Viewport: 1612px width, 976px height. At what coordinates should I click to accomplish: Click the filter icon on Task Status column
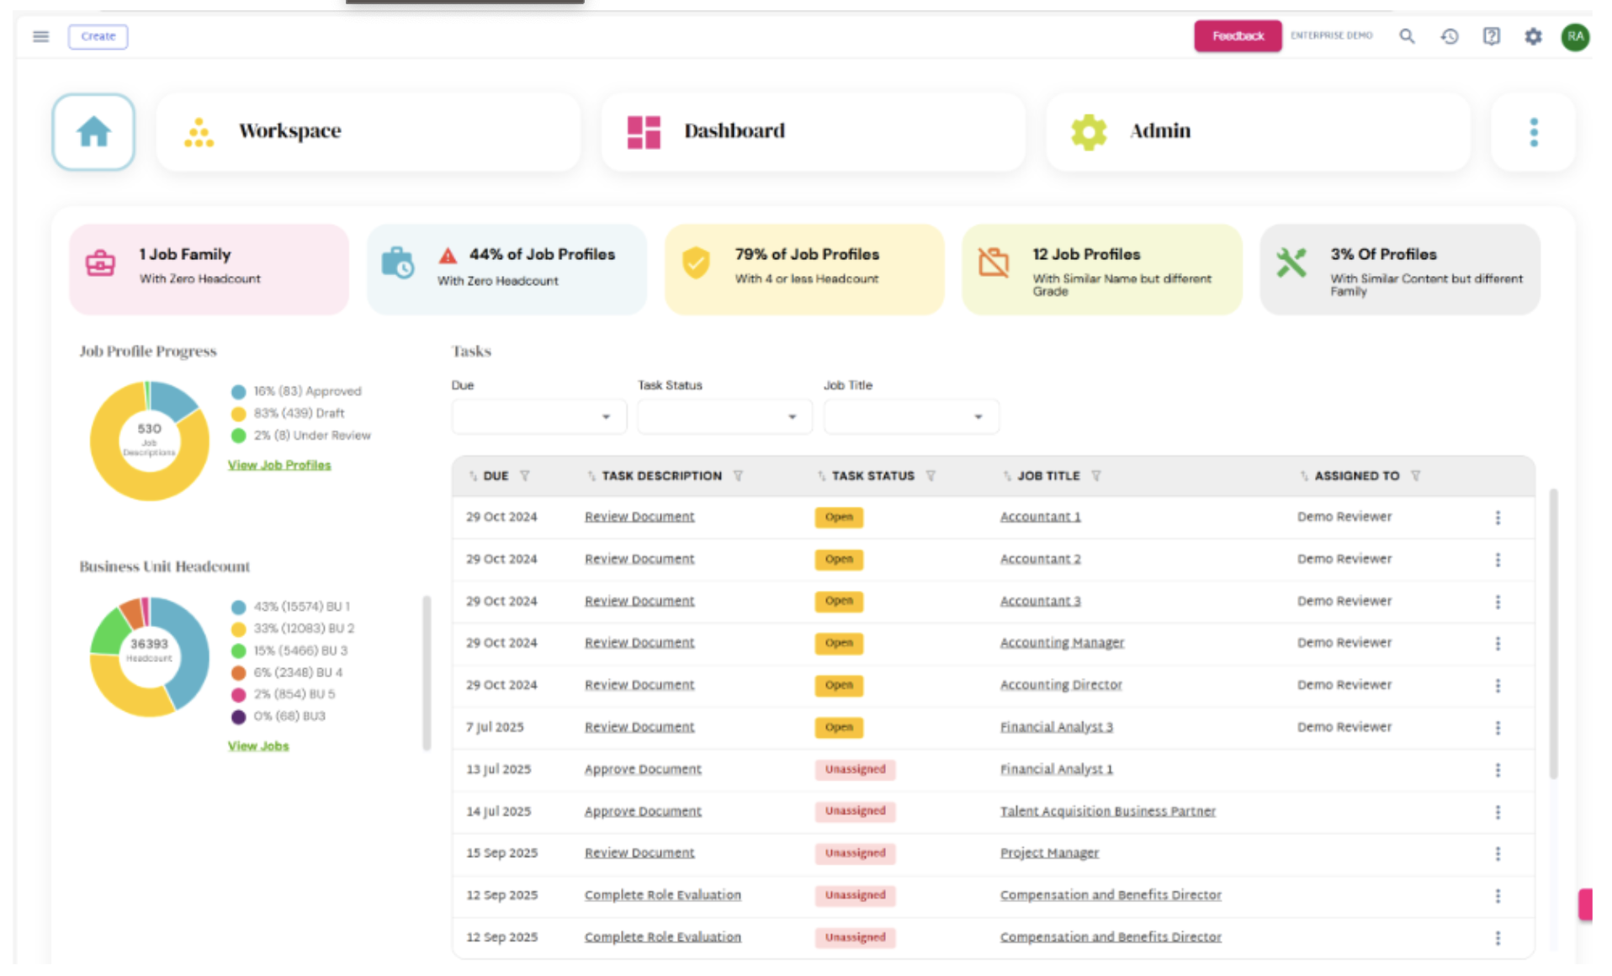coord(931,476)
